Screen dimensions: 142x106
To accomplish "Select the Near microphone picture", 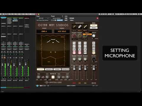I will [74, 26].
